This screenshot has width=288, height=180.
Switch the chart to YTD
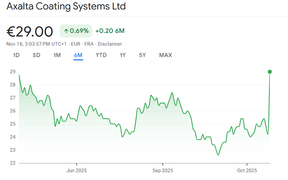(101, 55)
